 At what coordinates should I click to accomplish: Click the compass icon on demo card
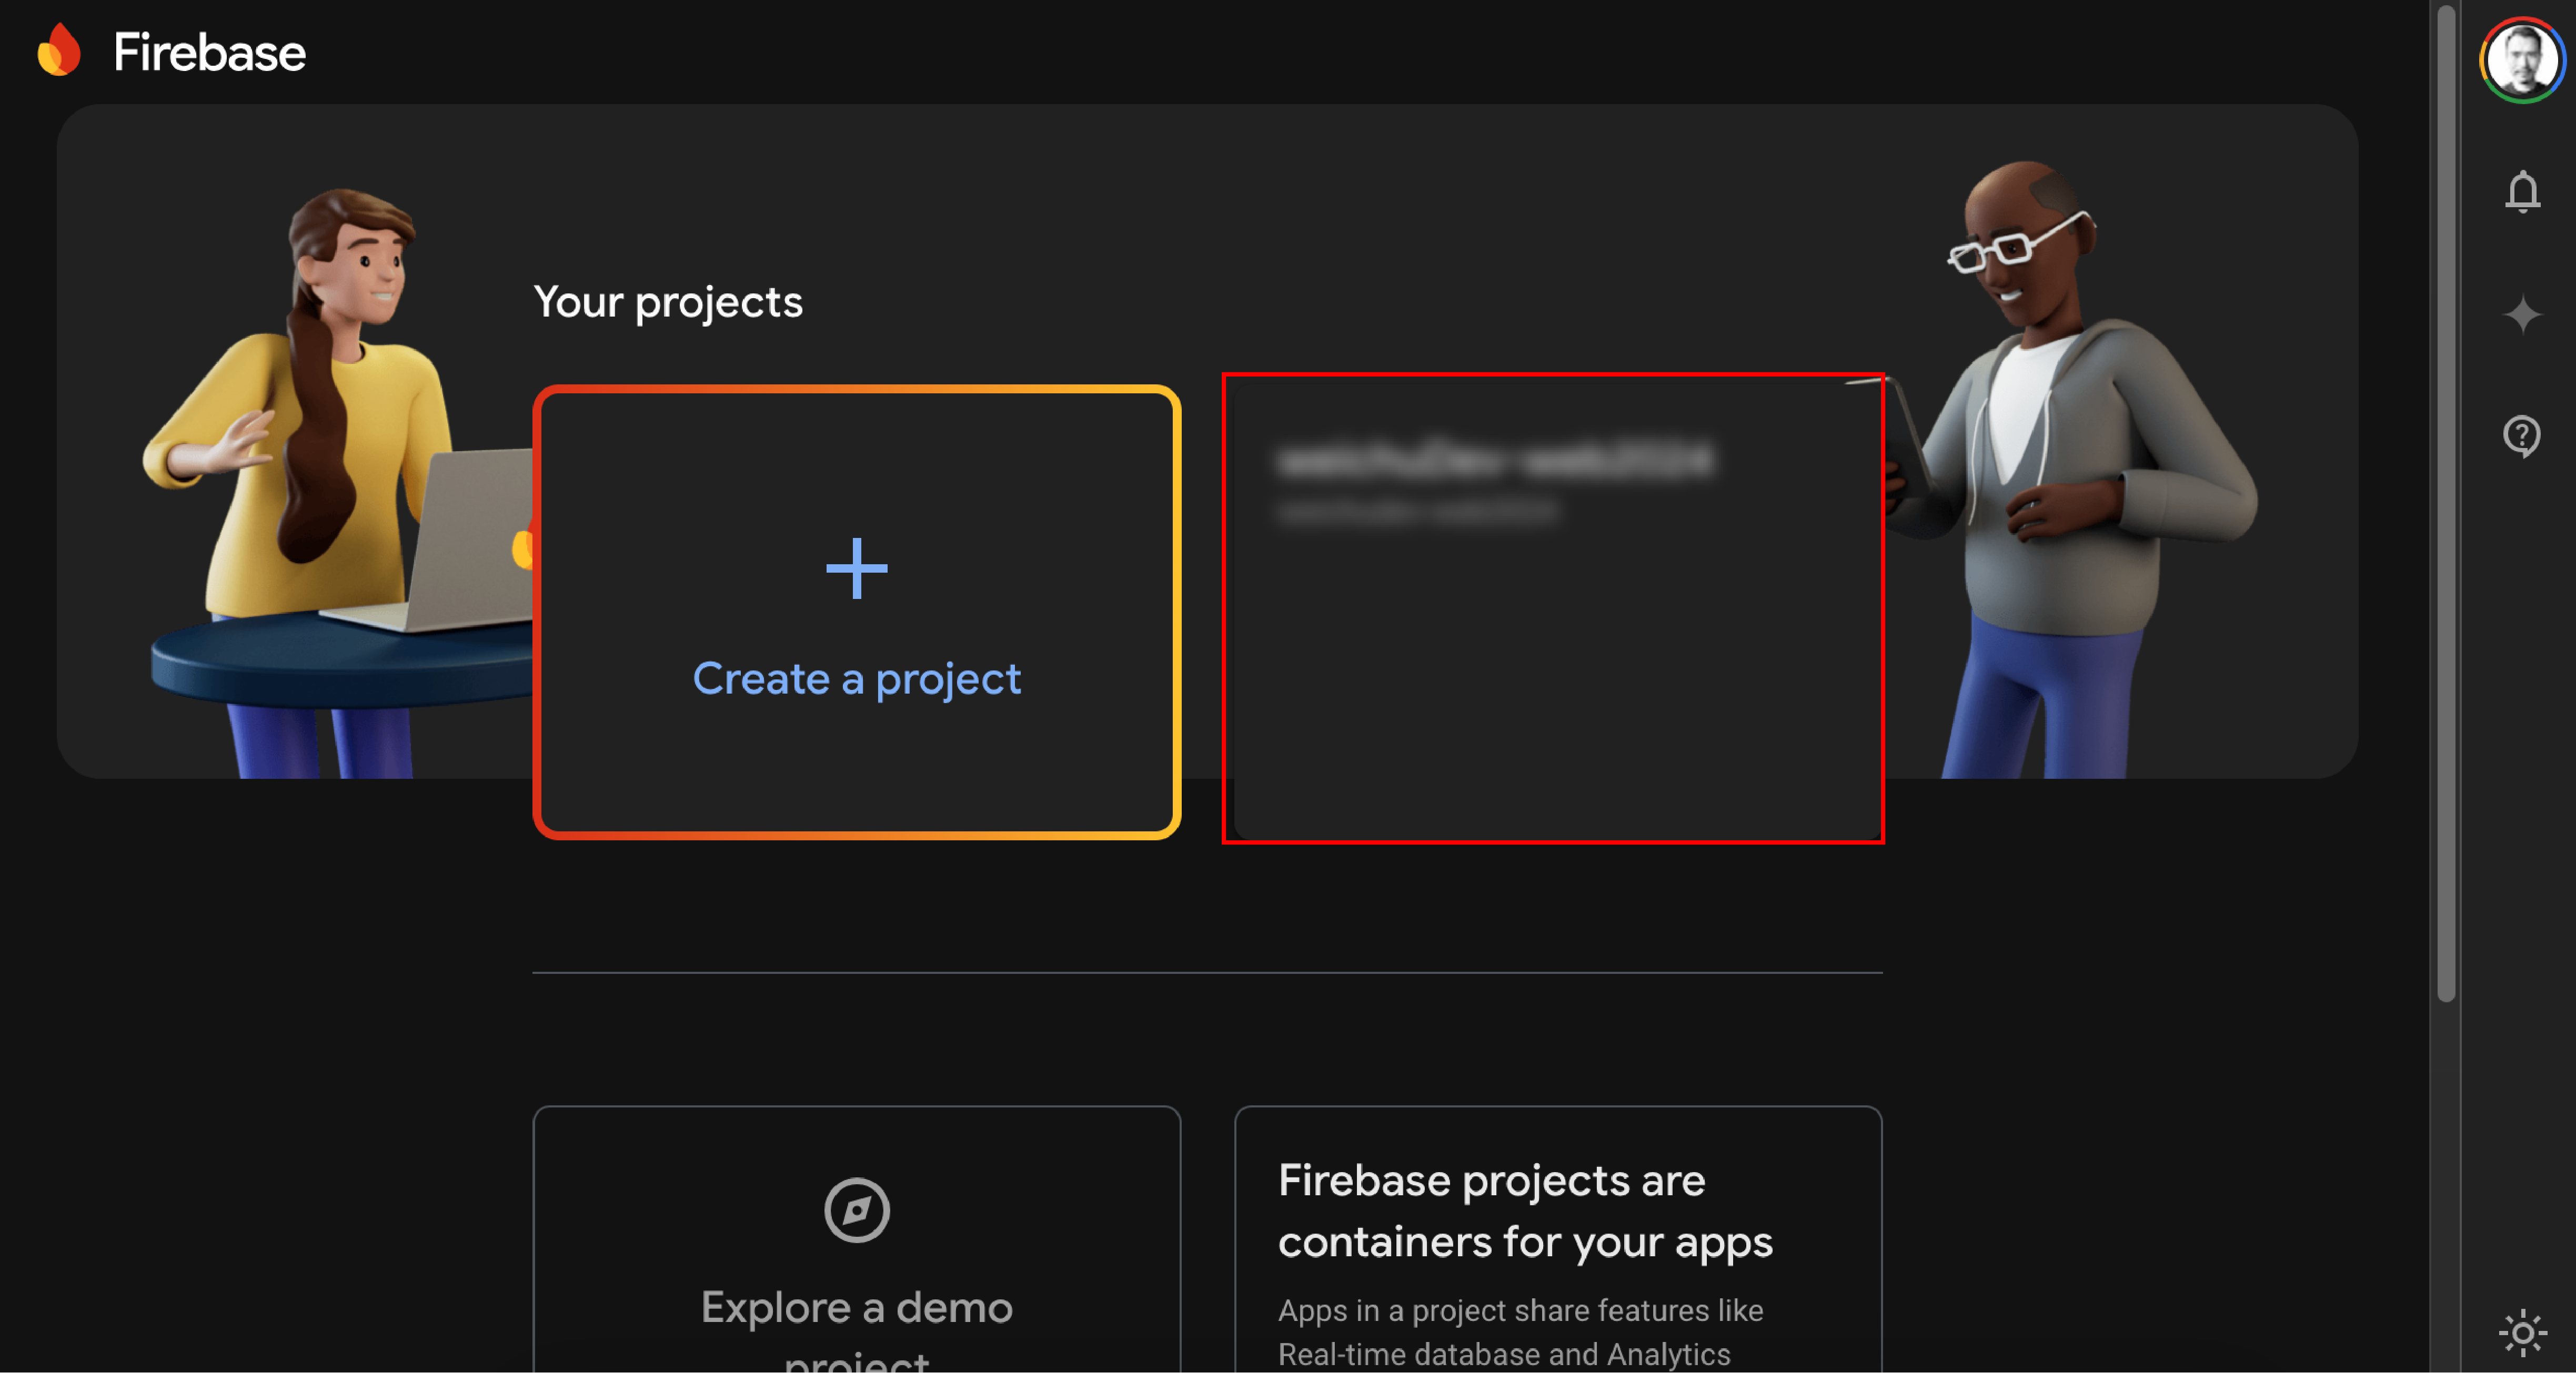(857, 1210)
